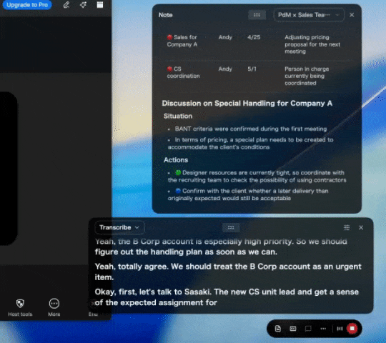Open the Transcribe mode dropdown

point(119,228)
